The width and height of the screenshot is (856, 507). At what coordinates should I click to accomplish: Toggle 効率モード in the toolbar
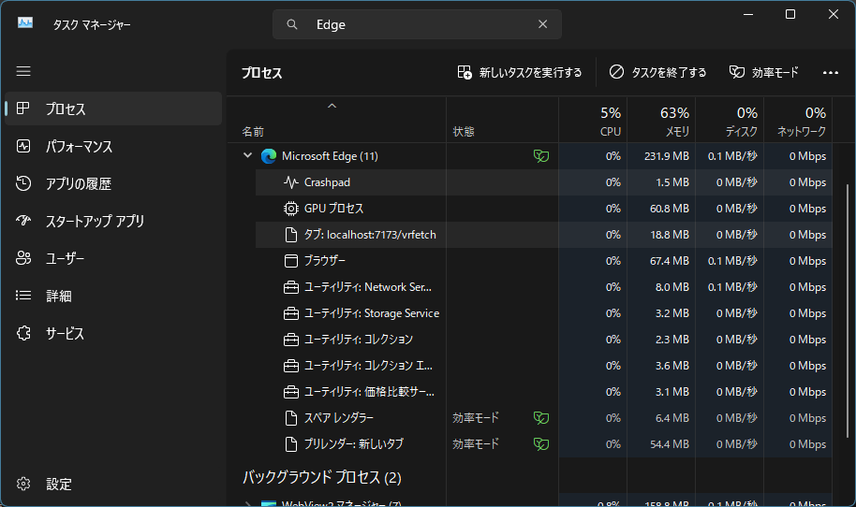(x=763, y=73)
